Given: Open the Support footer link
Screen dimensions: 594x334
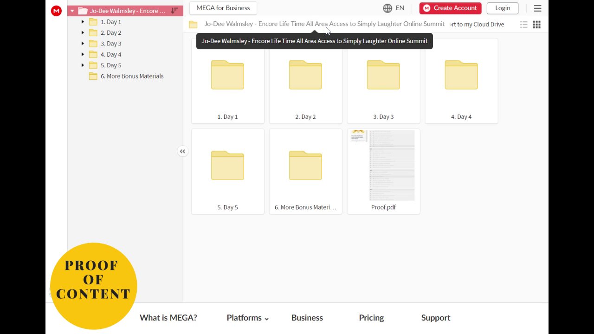Looking at the screenshot, I should pos(436,318).
